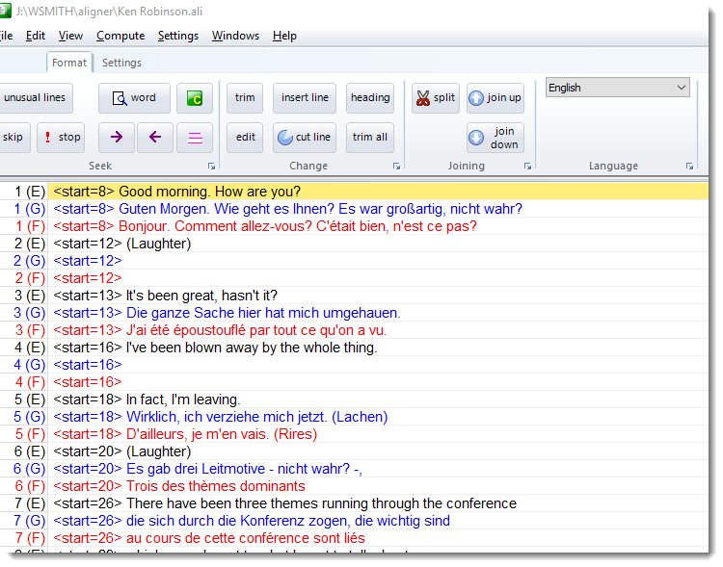Click the green C icon button
Viewport: 723px width, 567px height.
pyautogui.click(x=195, y=98)
